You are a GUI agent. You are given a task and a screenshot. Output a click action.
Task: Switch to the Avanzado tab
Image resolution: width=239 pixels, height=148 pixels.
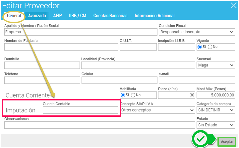(37, 16)
